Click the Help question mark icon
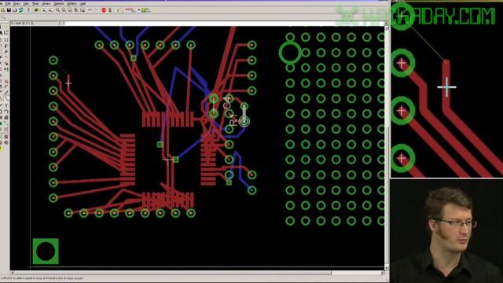503x283 pixels. click(118, 10)
